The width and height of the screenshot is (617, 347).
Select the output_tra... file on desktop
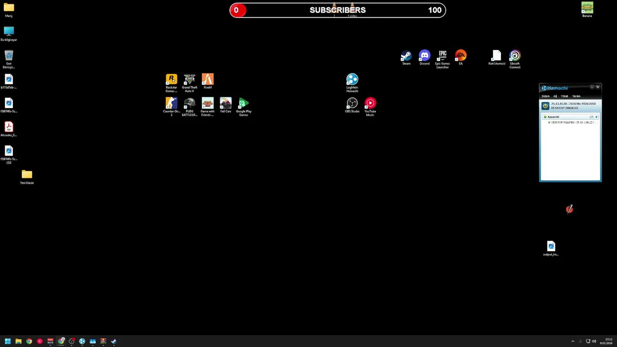click(x=551, y=248)
